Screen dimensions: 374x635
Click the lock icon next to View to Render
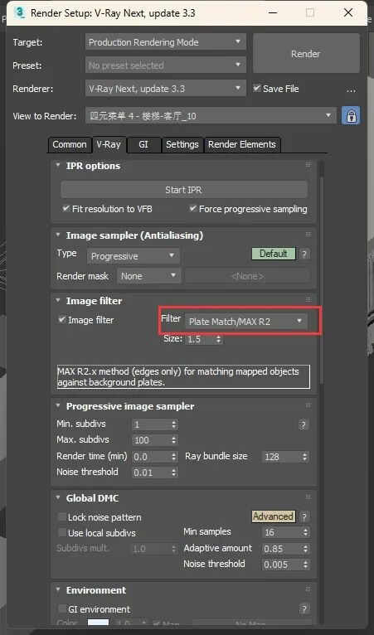pyautogui.click(x=351, y=116)
